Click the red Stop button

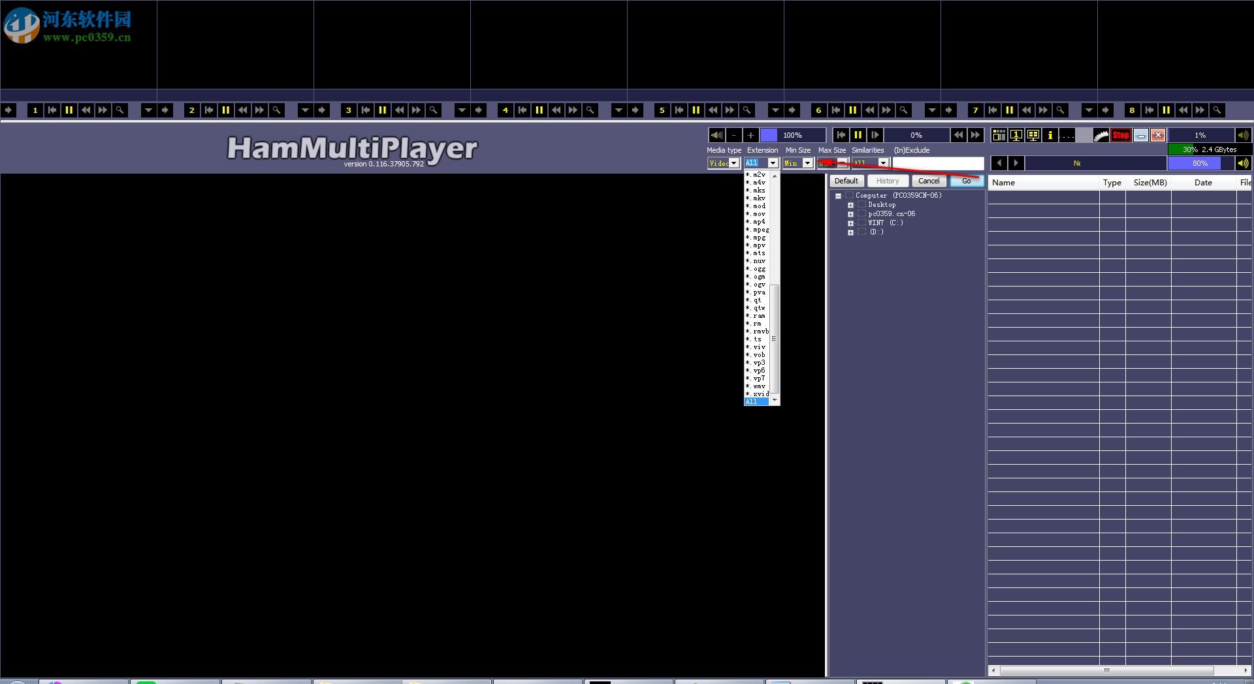pyautogui.click(x=1121, y=135)
